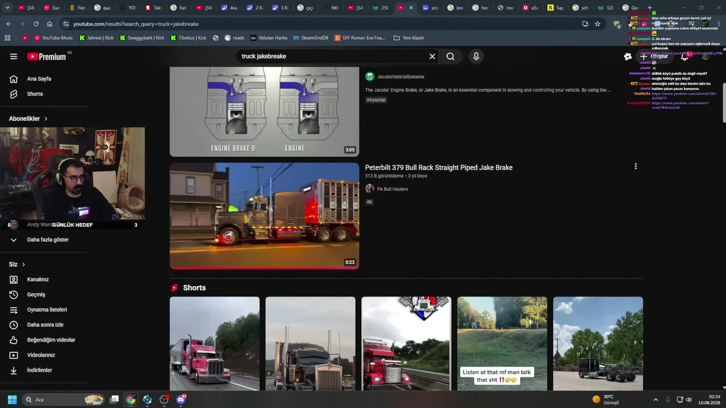Open the SteamGridDB bookmark
726x408 pixels.
pos(311,38)
